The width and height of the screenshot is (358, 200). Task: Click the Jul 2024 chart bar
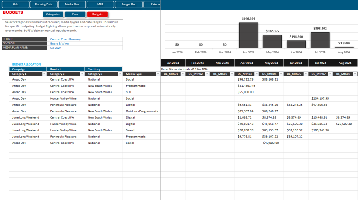click(320, 40)
